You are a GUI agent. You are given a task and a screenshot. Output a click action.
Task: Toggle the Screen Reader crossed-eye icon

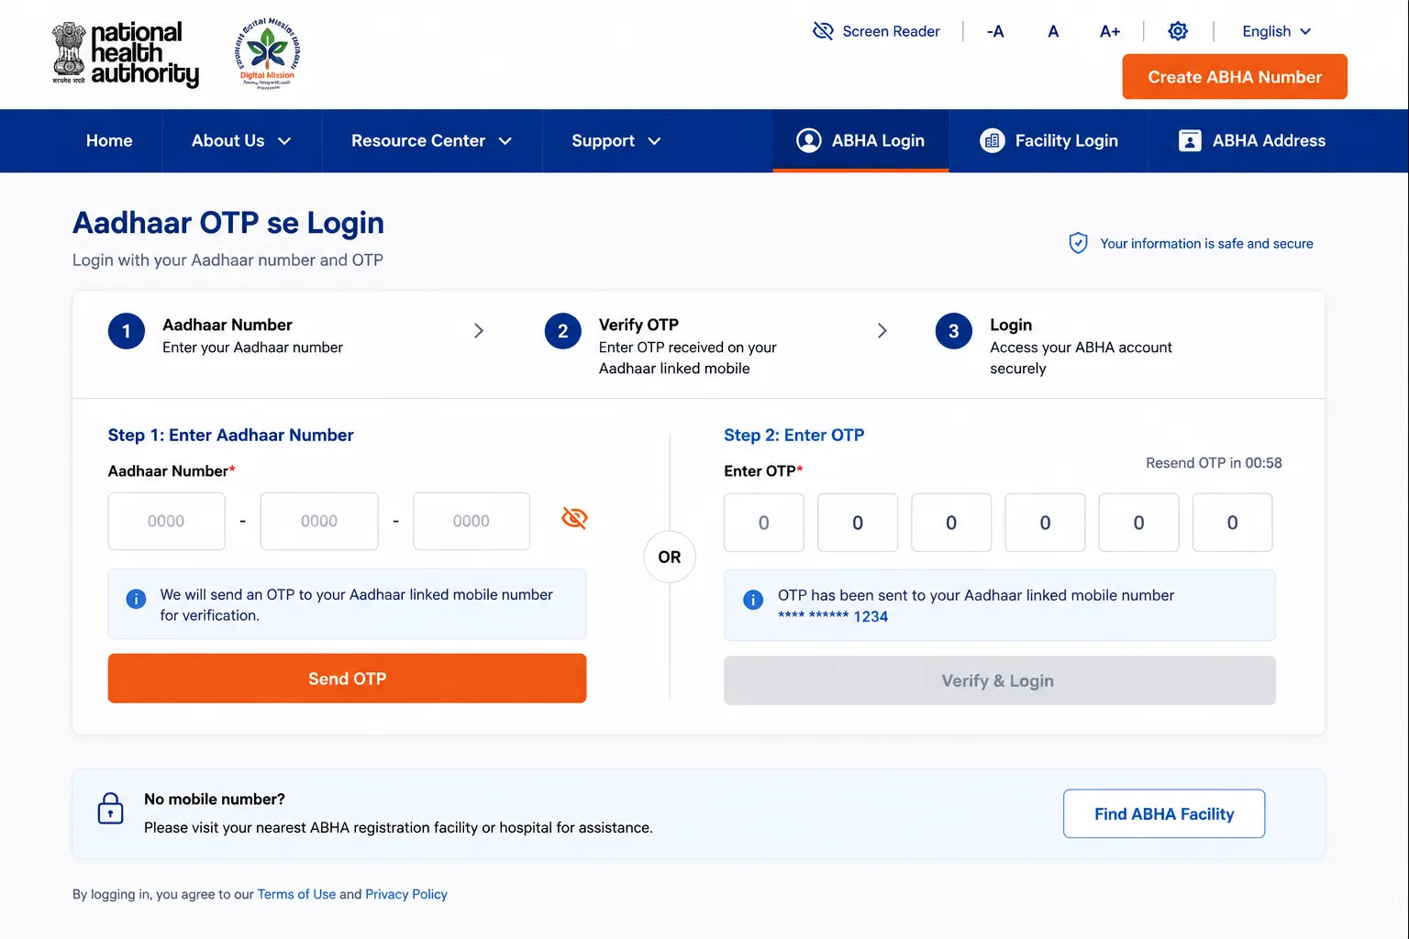point(823,31)
